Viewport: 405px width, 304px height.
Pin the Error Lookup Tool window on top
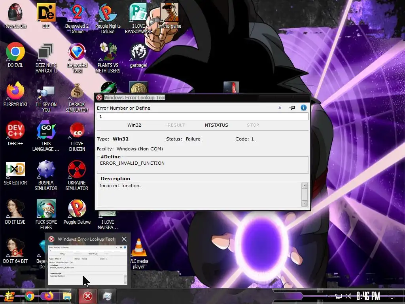pos(292,108)
